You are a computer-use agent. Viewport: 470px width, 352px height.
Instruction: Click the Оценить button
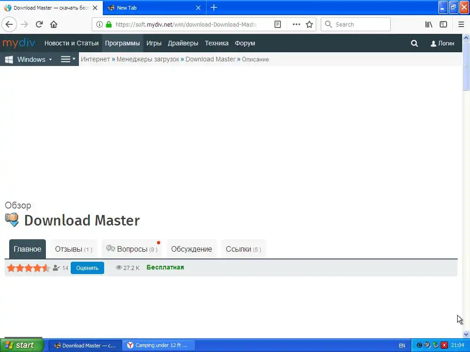[87, 268]
